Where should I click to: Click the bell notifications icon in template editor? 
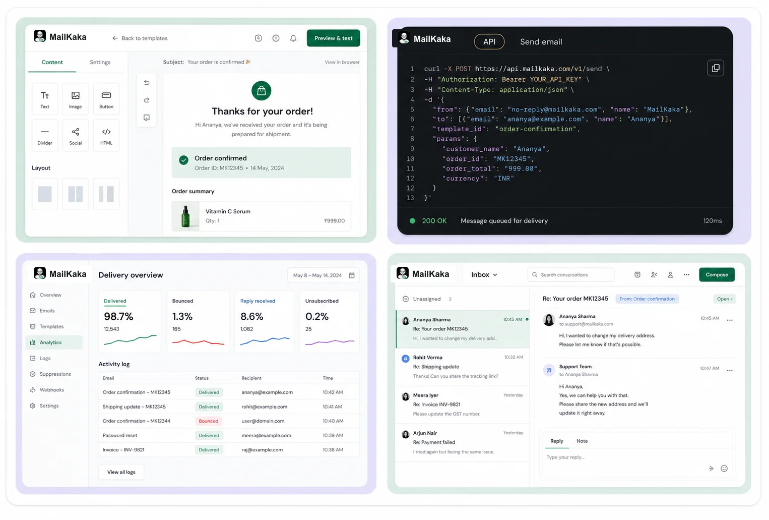[x=293, y=38]
